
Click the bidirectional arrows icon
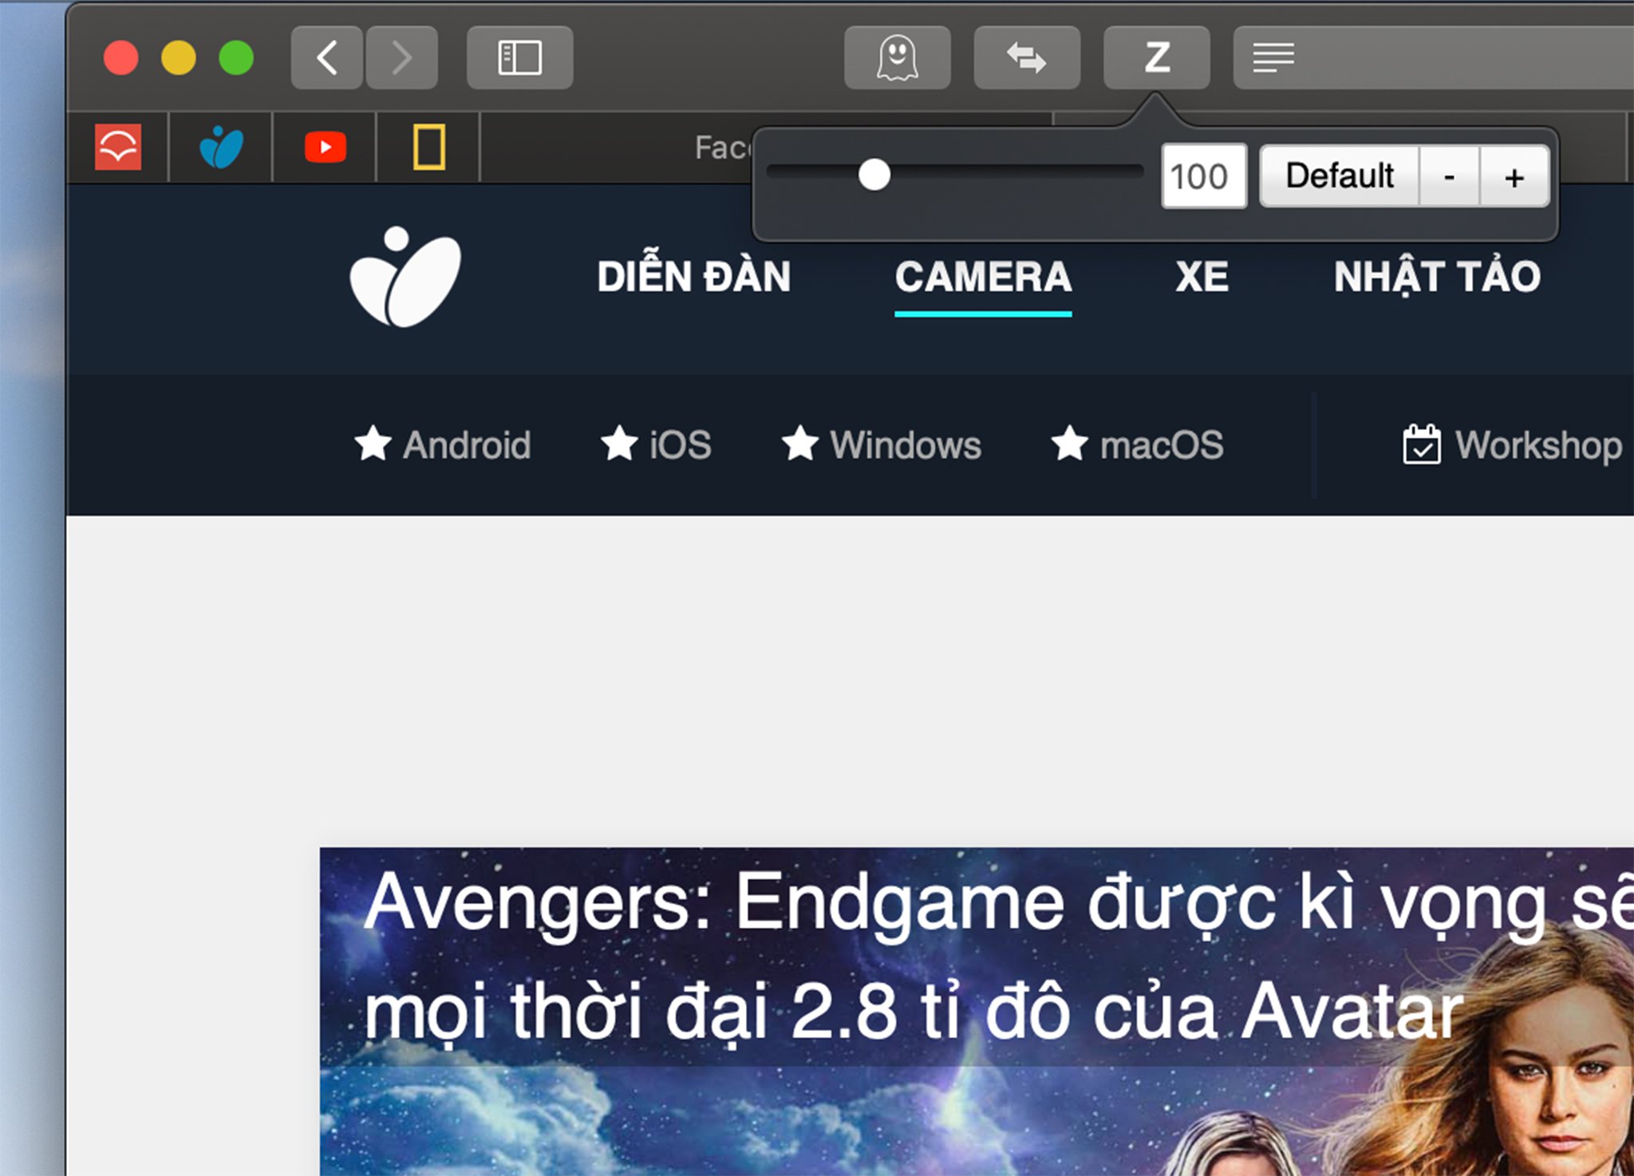[1026, 58]
